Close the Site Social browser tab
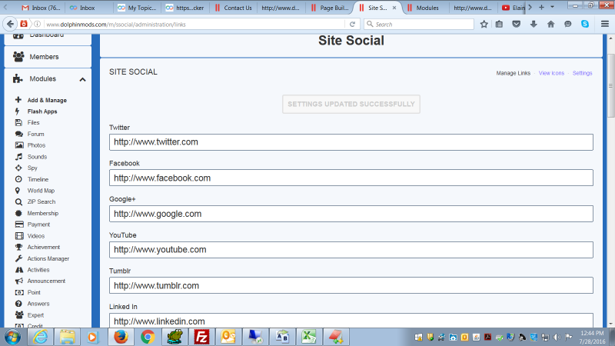 point(394,8)
